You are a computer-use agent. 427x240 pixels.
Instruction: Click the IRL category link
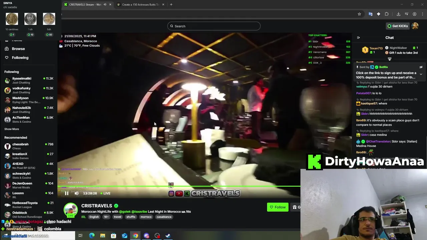click(x=83, y=217)
